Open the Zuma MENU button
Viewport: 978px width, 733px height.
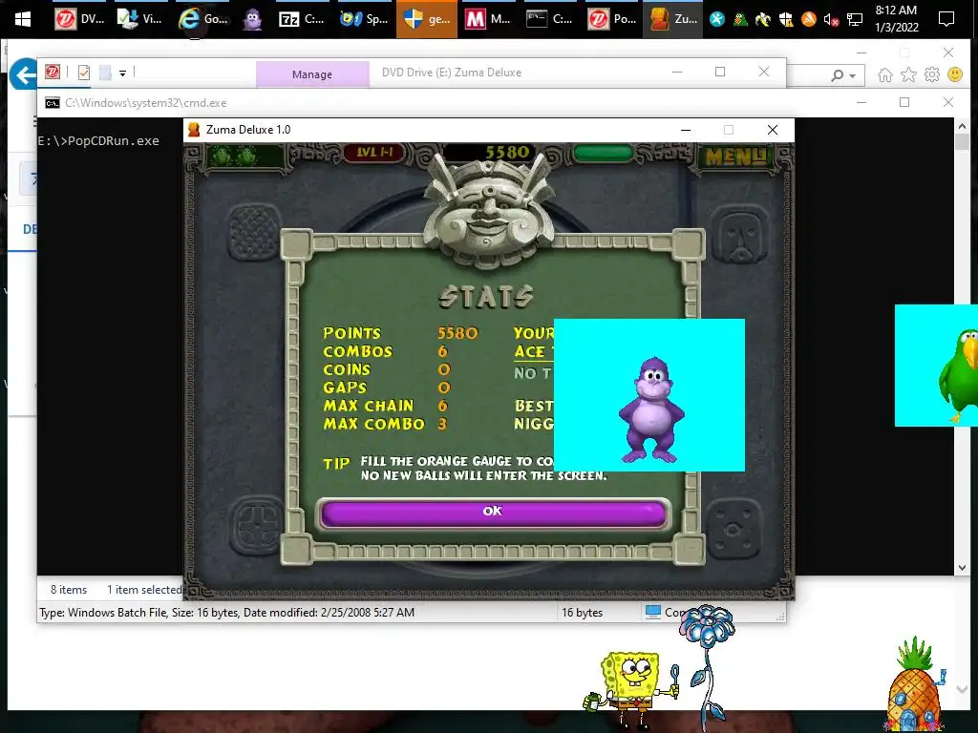[x=735, y=157]
